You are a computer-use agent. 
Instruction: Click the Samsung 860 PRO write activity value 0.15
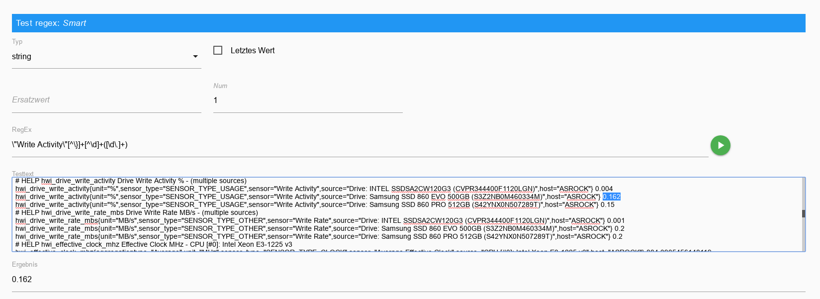click(607, 204)
